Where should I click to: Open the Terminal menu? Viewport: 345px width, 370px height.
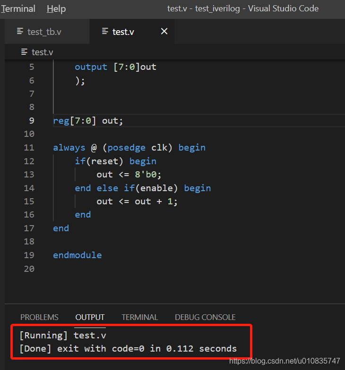[x=18, y=8]
